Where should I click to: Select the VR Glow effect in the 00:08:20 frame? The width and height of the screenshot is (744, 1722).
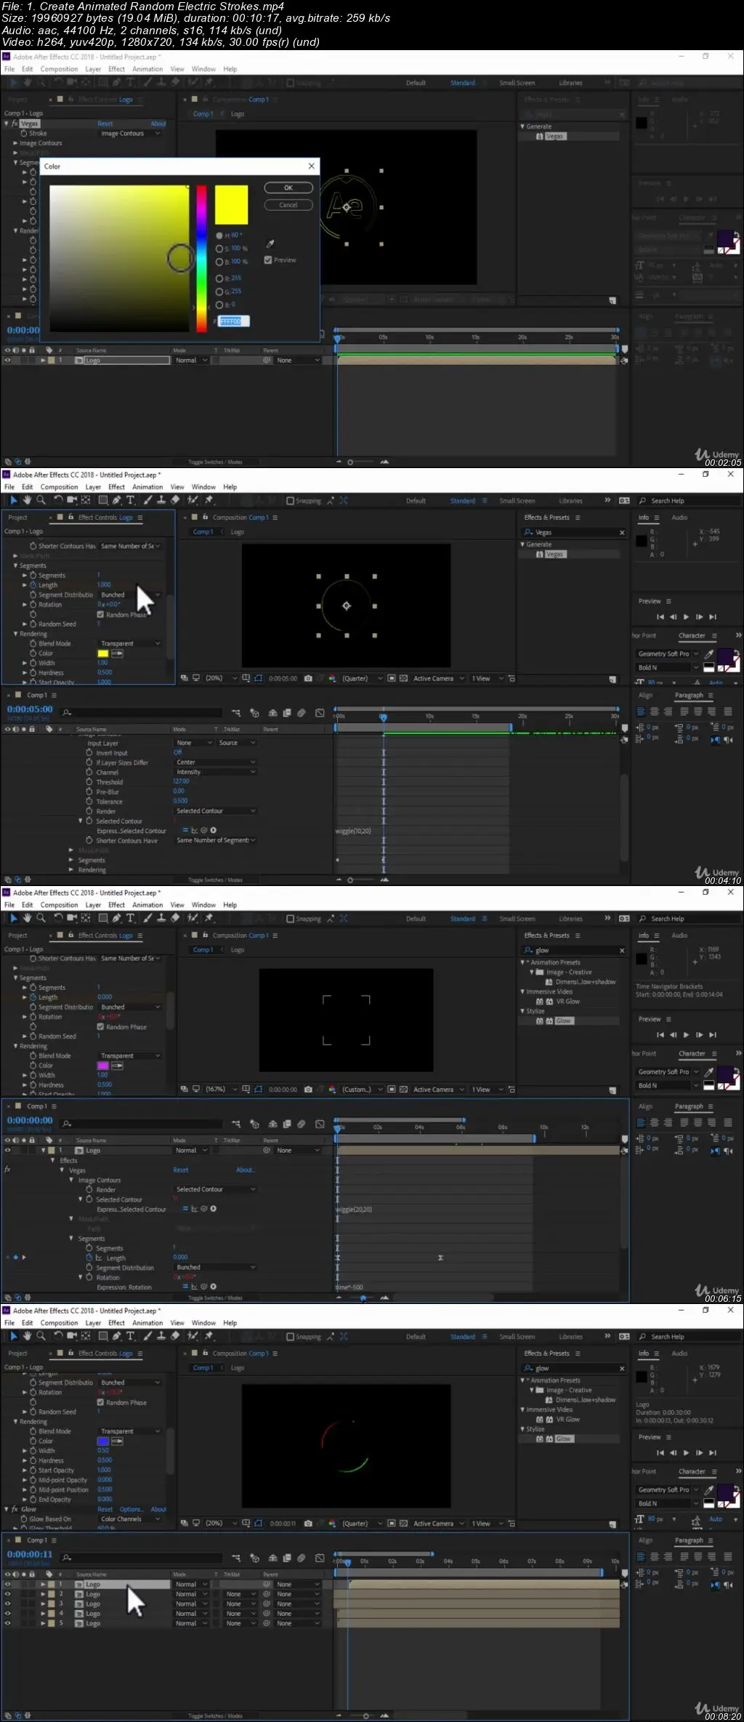(568, 1420)
